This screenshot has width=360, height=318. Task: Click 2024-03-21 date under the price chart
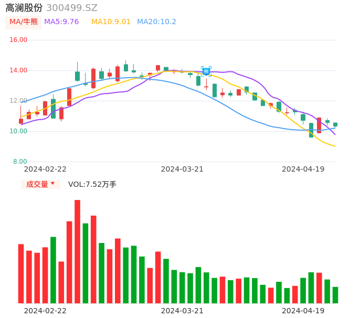[182, 169]
